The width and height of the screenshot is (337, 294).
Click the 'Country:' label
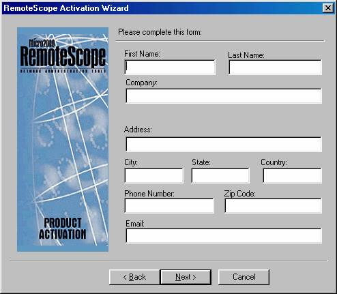(274, 162)
